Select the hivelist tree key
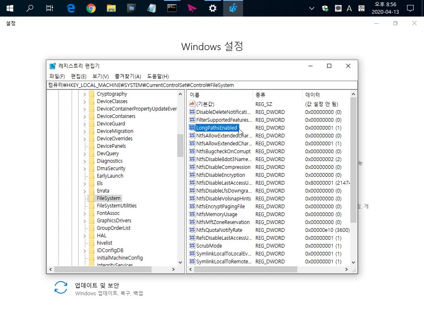 point(104,243)
